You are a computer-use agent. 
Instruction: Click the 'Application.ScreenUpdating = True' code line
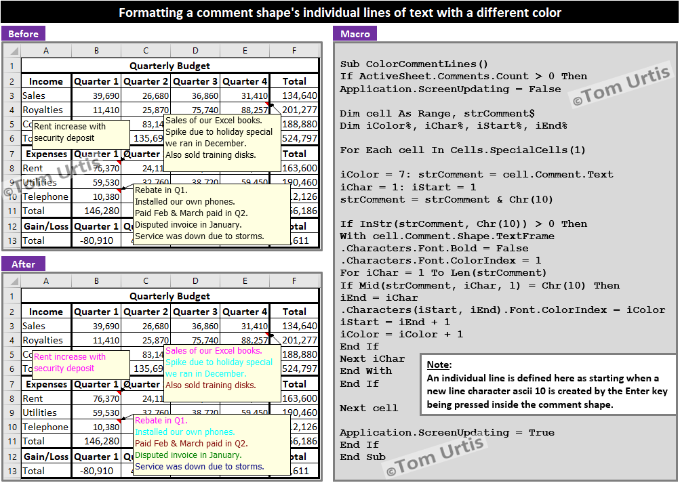click(x=447, y=432)
